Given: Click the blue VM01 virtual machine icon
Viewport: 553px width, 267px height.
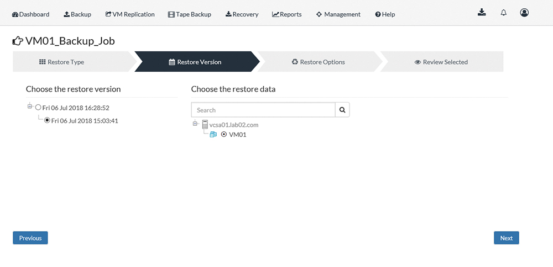Looking at the screenshot, I should pos(213,135).
